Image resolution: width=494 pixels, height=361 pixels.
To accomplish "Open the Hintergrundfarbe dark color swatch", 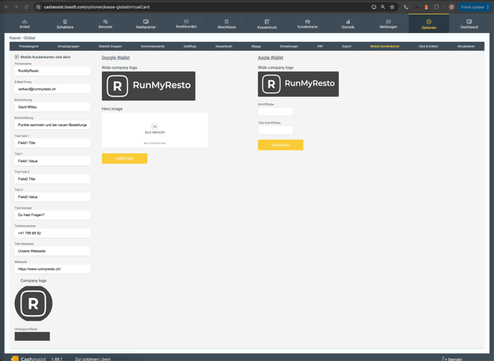I will click(x=32, y=336).
